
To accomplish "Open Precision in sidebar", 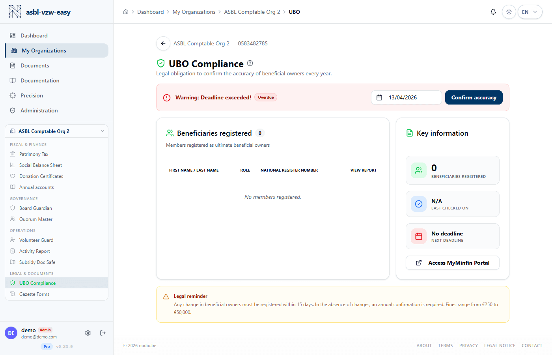I will 56,95.
